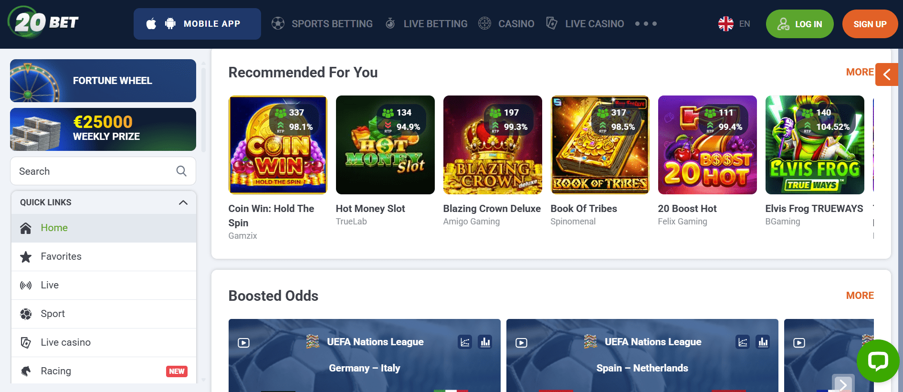Viewport: 903px width, 392px height.
Task: Open bar chart icon for Spain – Netherlands
Action: click(x=763, y=342)
